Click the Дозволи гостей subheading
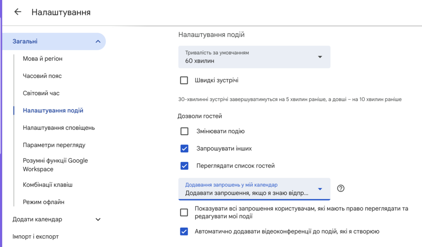The image size is (422, 247). click(200, 116)
